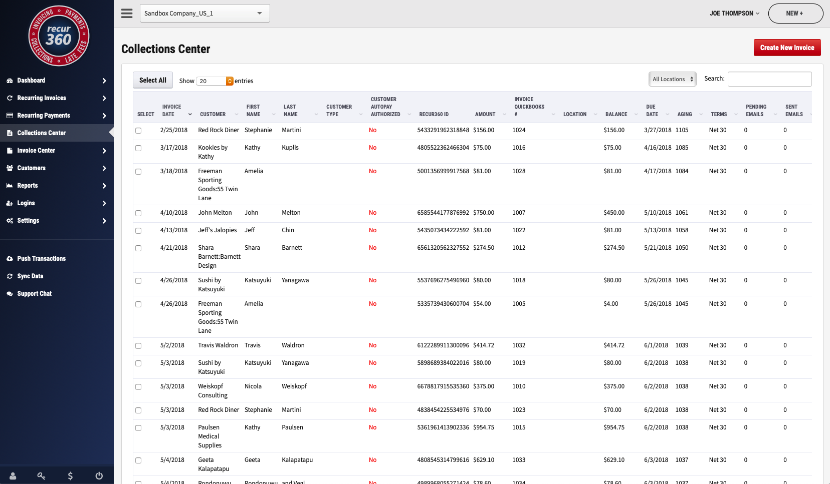The height and width of the screenshot is (484, 830).
Task: Select the checkbox on the John Melton row
Action: 138,213
